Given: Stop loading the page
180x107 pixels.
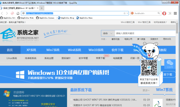Looking at the screenshot, I should [x=12, y=13].
